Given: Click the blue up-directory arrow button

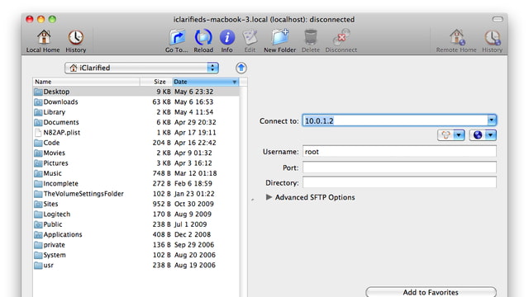Looking at the screenshot, I should pyautogui.click(x=241, y=68).
